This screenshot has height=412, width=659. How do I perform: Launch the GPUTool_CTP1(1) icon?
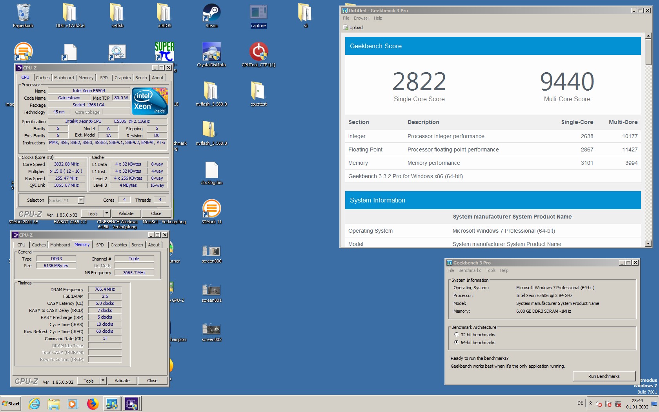coord(259,55)
